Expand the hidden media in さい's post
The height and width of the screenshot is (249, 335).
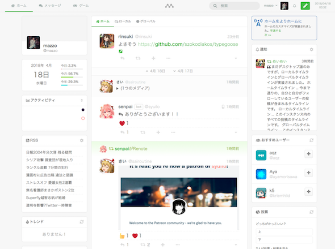(x=133, y=88)
